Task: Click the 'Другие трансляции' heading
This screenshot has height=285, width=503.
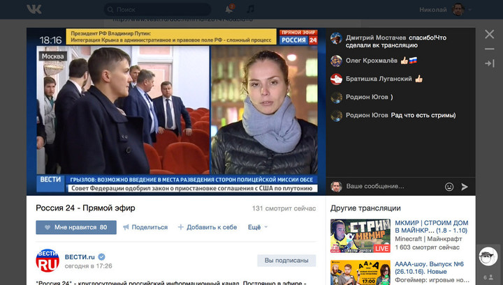Action: (365, 208)
